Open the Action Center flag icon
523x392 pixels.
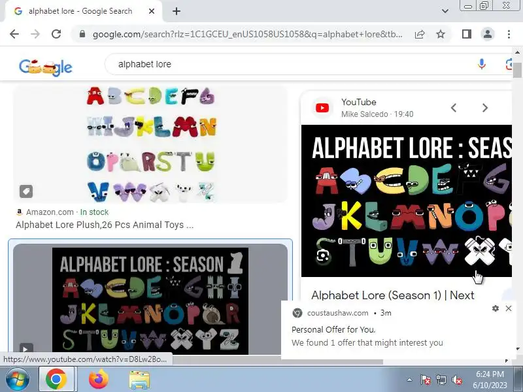[x=425, y=380]
